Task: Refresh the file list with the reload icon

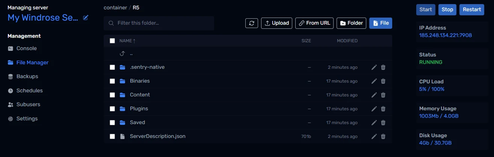Action: [x=252, y=23]
